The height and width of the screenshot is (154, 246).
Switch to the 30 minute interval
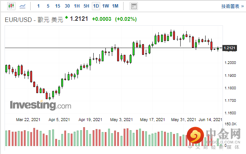[x=67, y=6]
